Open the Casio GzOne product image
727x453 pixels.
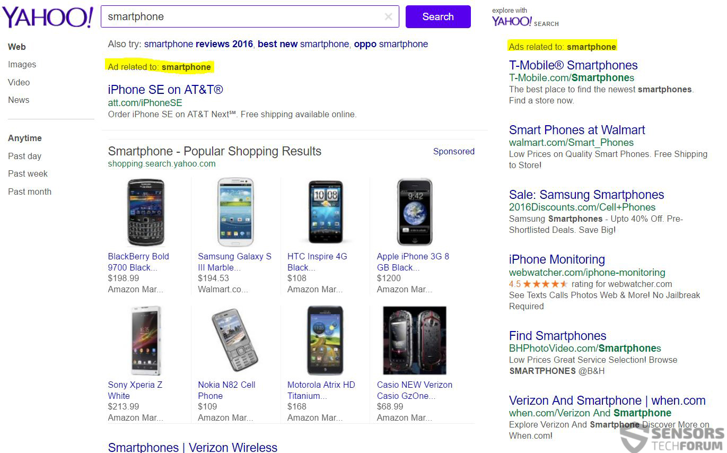pyautogui.click(x=415, y=340)
